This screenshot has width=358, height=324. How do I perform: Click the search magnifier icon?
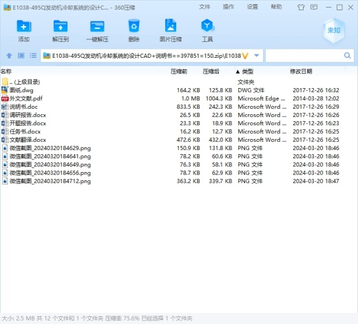click(348, 56)
